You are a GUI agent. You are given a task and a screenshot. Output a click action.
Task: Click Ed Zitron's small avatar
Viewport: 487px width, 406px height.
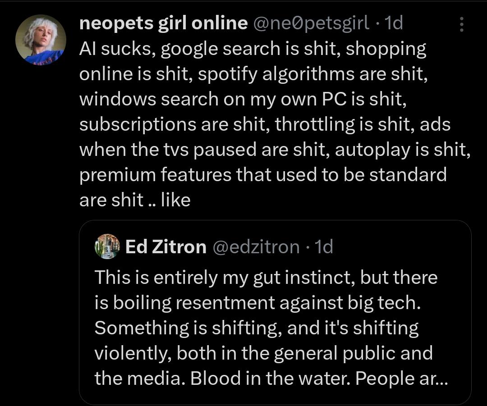(107, 246)
